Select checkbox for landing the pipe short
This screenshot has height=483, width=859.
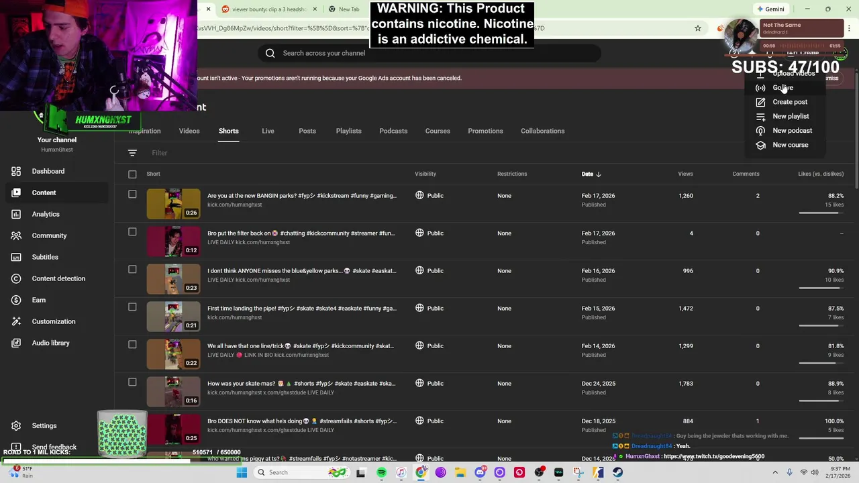coord(132,307)
